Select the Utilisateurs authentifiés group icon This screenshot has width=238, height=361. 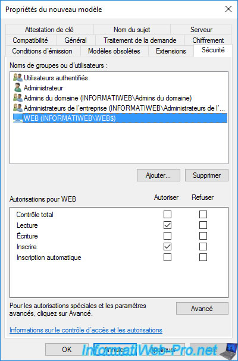coord(18,78)
